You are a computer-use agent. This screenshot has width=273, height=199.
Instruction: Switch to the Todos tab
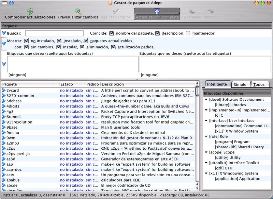260,84
